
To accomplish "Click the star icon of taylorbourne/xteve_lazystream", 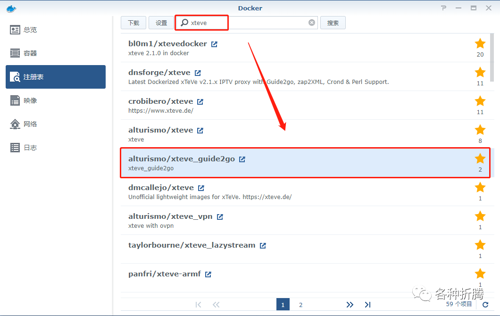I will pos(480,245).
